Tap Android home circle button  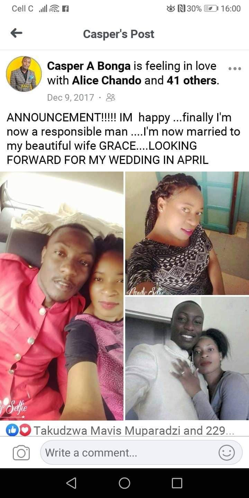[x=124, y=483]
